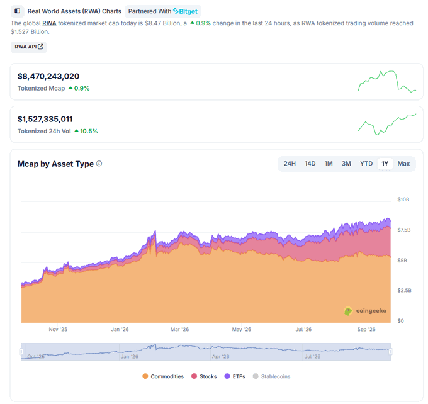Click left handle of range navigator
Screen dimensions: 428x404
coord(21,351)
